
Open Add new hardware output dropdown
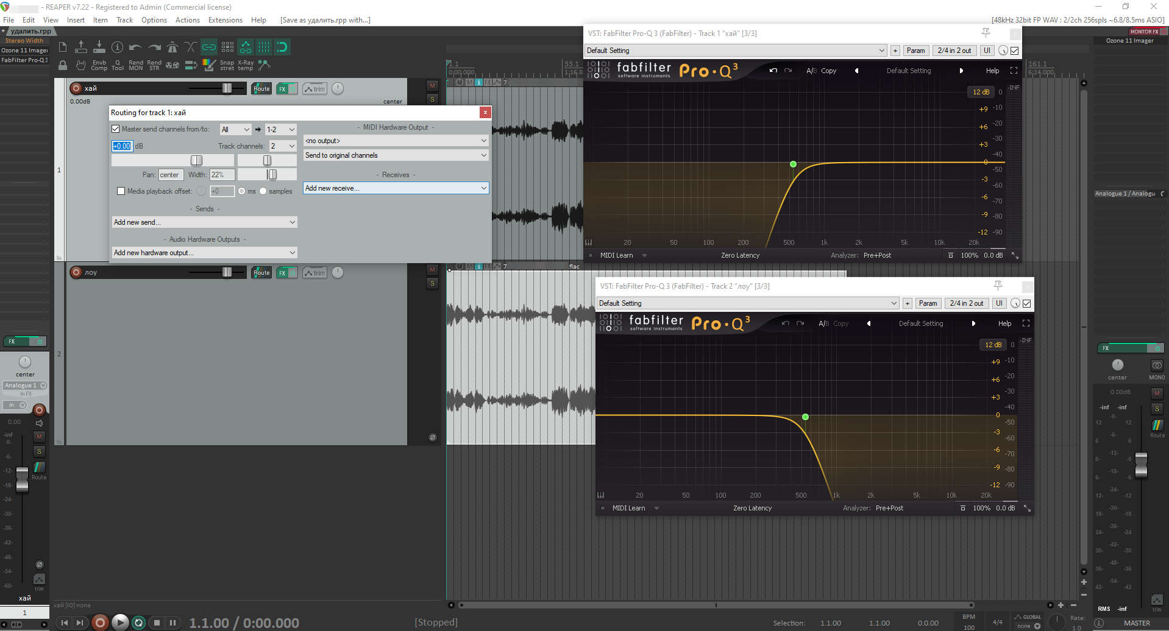tap(205, 253)
